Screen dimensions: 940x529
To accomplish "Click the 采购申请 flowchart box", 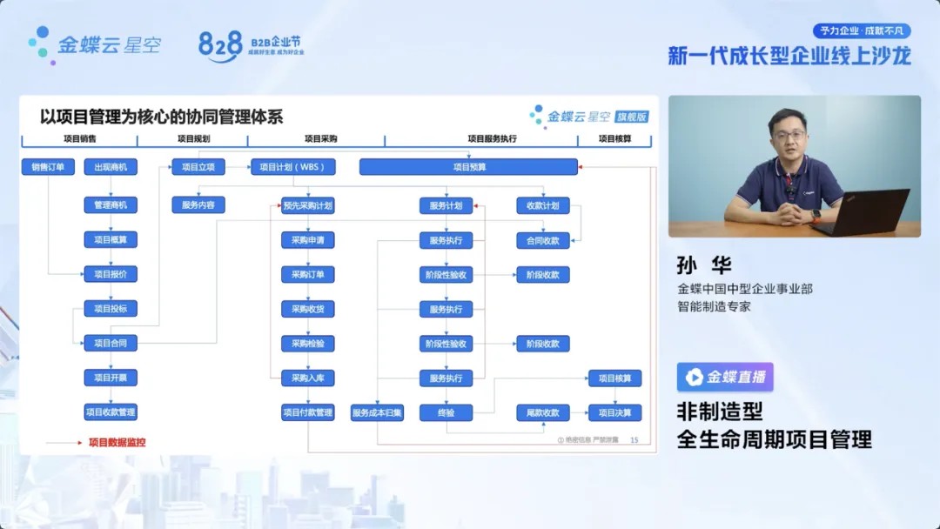I will pyautogui.click(x=308, y=240).
